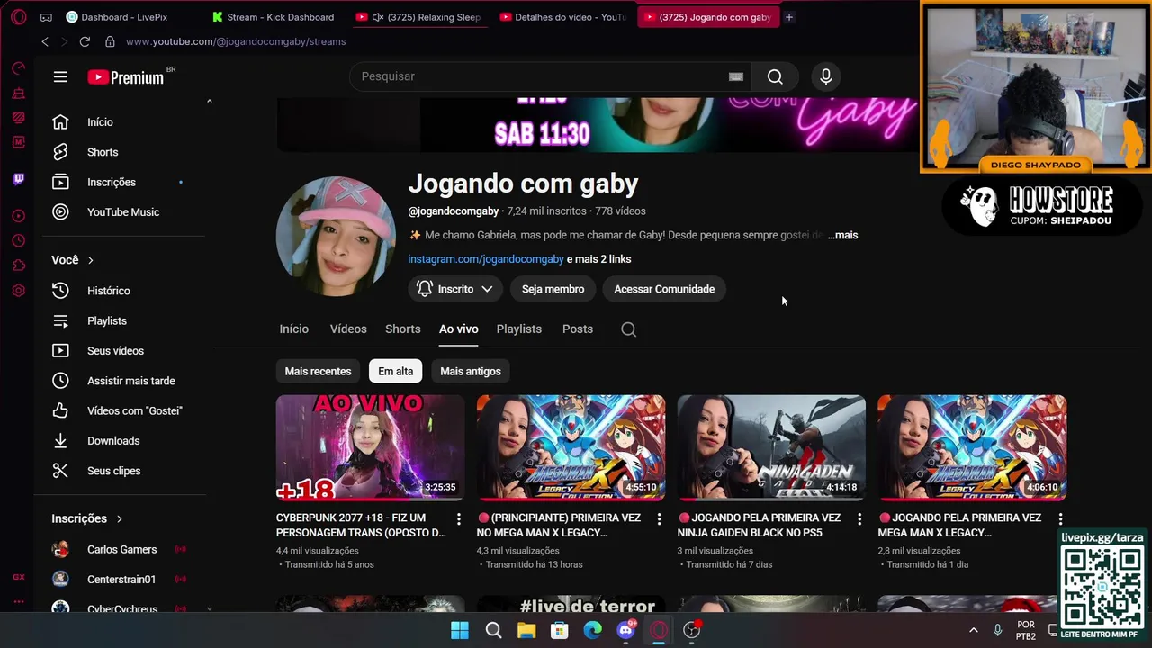Open Opera GX main menu icon
Image resolution: width=1152 pixels, height=648 pixels.
coord(18,17)
